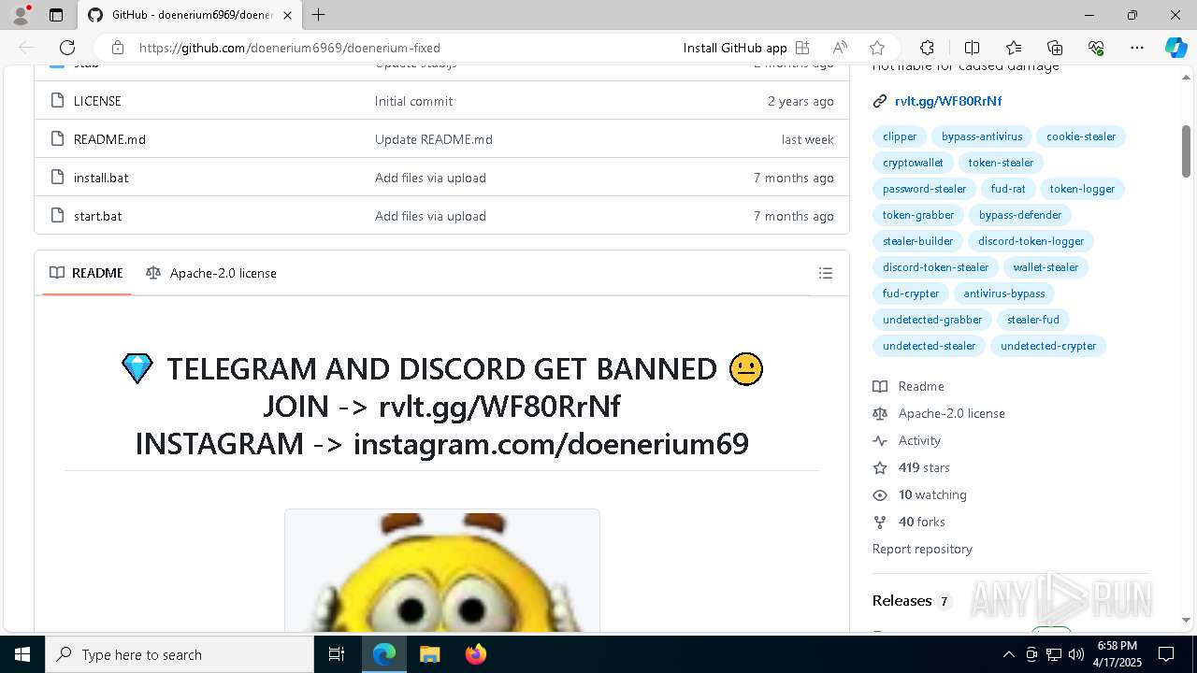The height and width of the screenshot is (673, 1197).
Task: Open LICENSE file
Action: tap(97, 101)
